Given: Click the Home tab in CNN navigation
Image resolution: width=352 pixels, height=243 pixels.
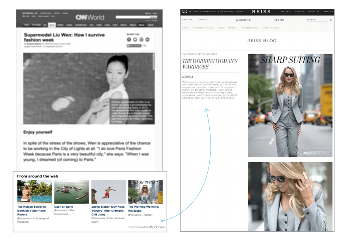Looking at the screenshot, I should pos(27,25).
